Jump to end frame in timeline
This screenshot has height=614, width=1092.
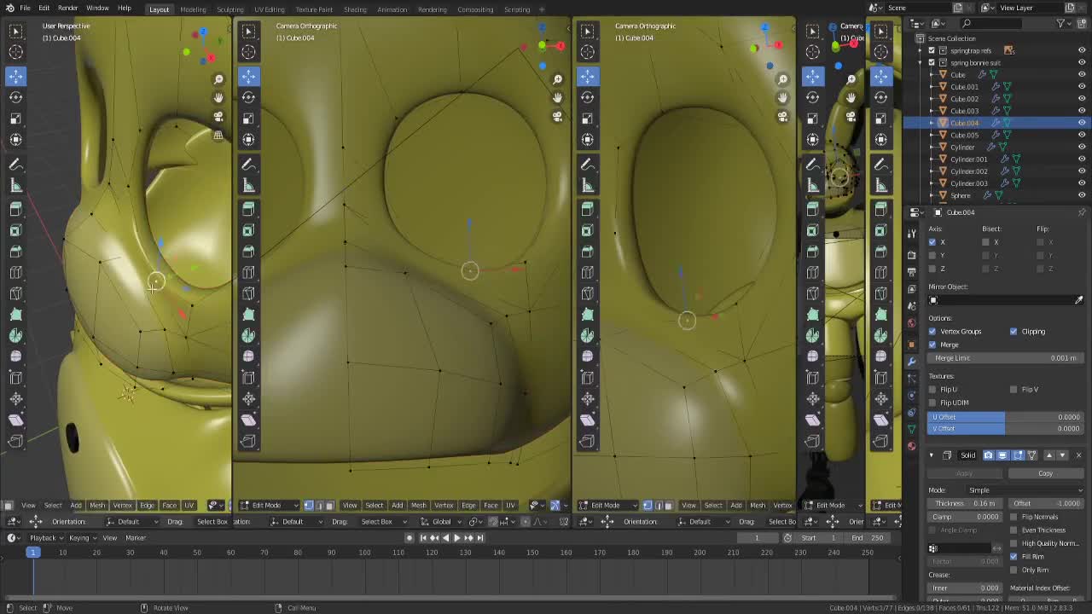click(x=480, y=538)
